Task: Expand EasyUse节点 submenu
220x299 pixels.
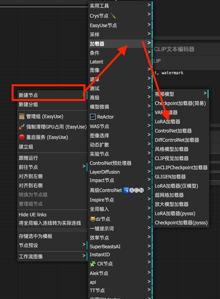Action: [121, 25]
